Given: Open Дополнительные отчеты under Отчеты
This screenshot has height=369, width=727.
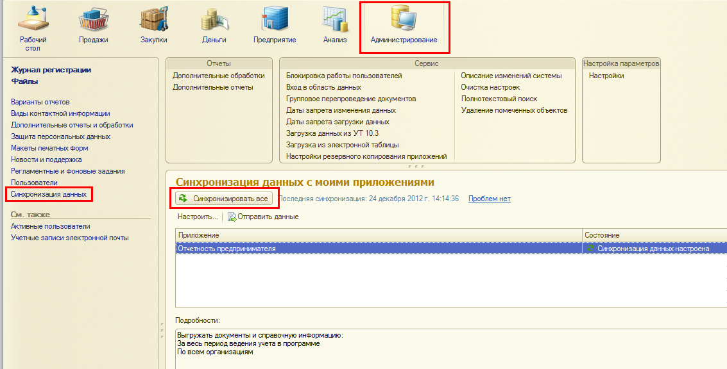Looking at the screenshot, I should 213,87.
